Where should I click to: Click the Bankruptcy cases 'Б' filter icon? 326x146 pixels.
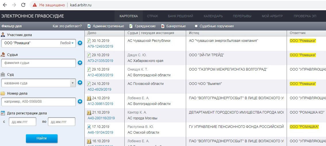pyautogui.click(x=163, y=26)
